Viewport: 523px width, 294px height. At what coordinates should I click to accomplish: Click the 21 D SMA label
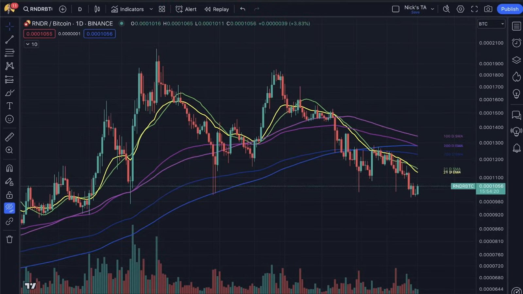pos(452,169)
